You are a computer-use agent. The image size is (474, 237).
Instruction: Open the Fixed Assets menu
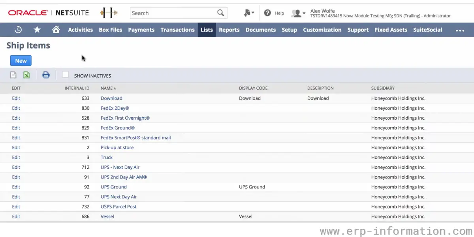point(391,30)
